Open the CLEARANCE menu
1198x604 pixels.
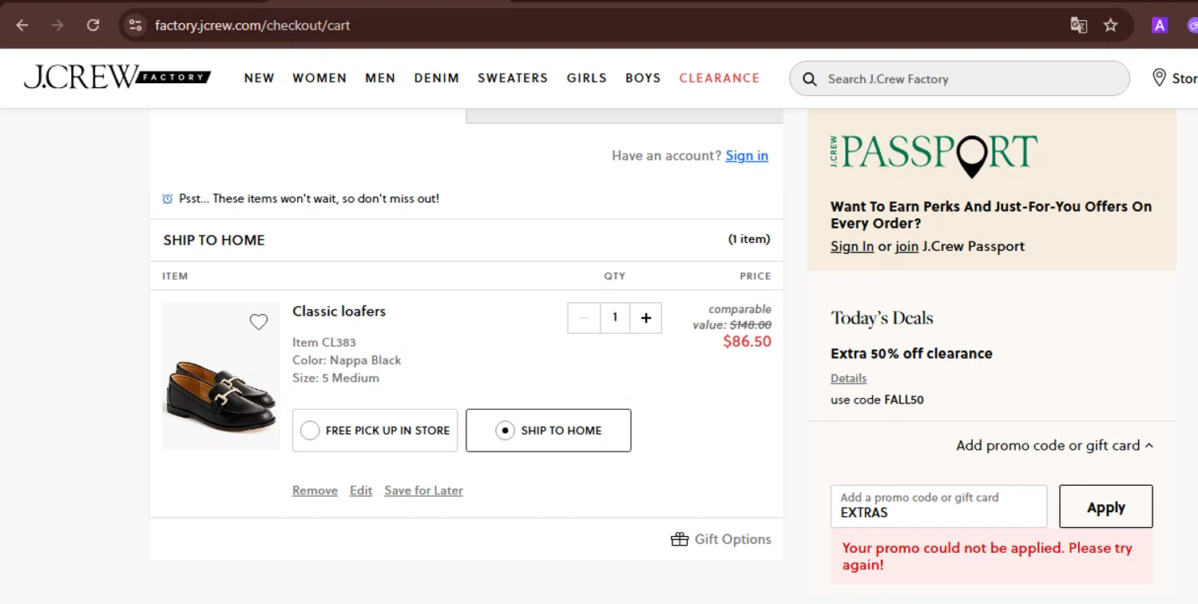(x=720, y=78)
